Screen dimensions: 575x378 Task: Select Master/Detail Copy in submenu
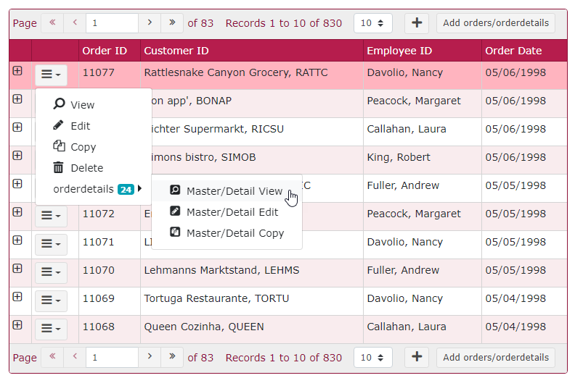tap(235, 233)
